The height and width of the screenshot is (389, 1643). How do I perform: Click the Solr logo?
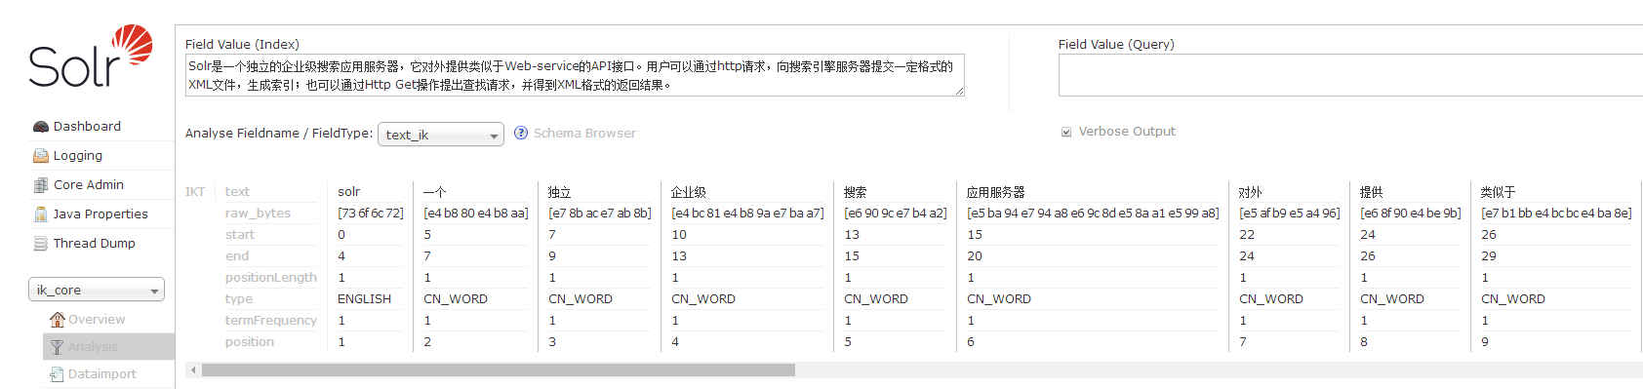click(91, 57)
